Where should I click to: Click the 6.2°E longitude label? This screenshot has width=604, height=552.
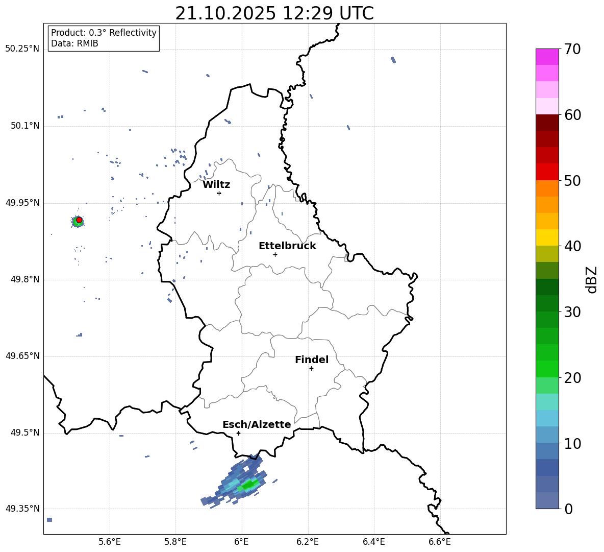click(x=308, y=542)
